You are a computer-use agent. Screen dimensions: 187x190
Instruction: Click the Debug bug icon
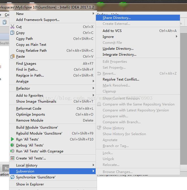point(12,145)
